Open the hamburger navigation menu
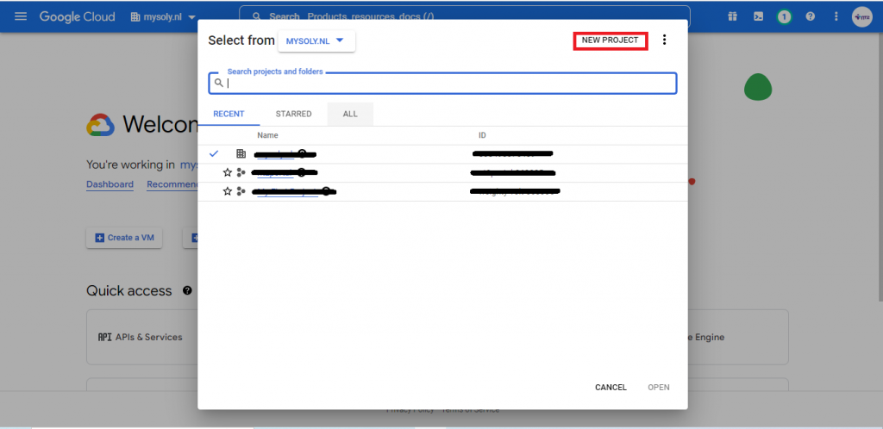The width and height of the screenshot is (883, 429). [x=21, y=16]
